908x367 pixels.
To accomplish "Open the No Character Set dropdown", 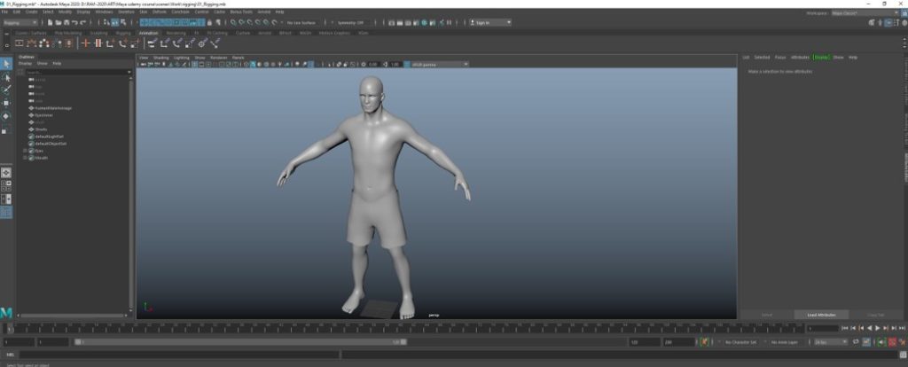I will pyautogui.click(x=739, y=341).
